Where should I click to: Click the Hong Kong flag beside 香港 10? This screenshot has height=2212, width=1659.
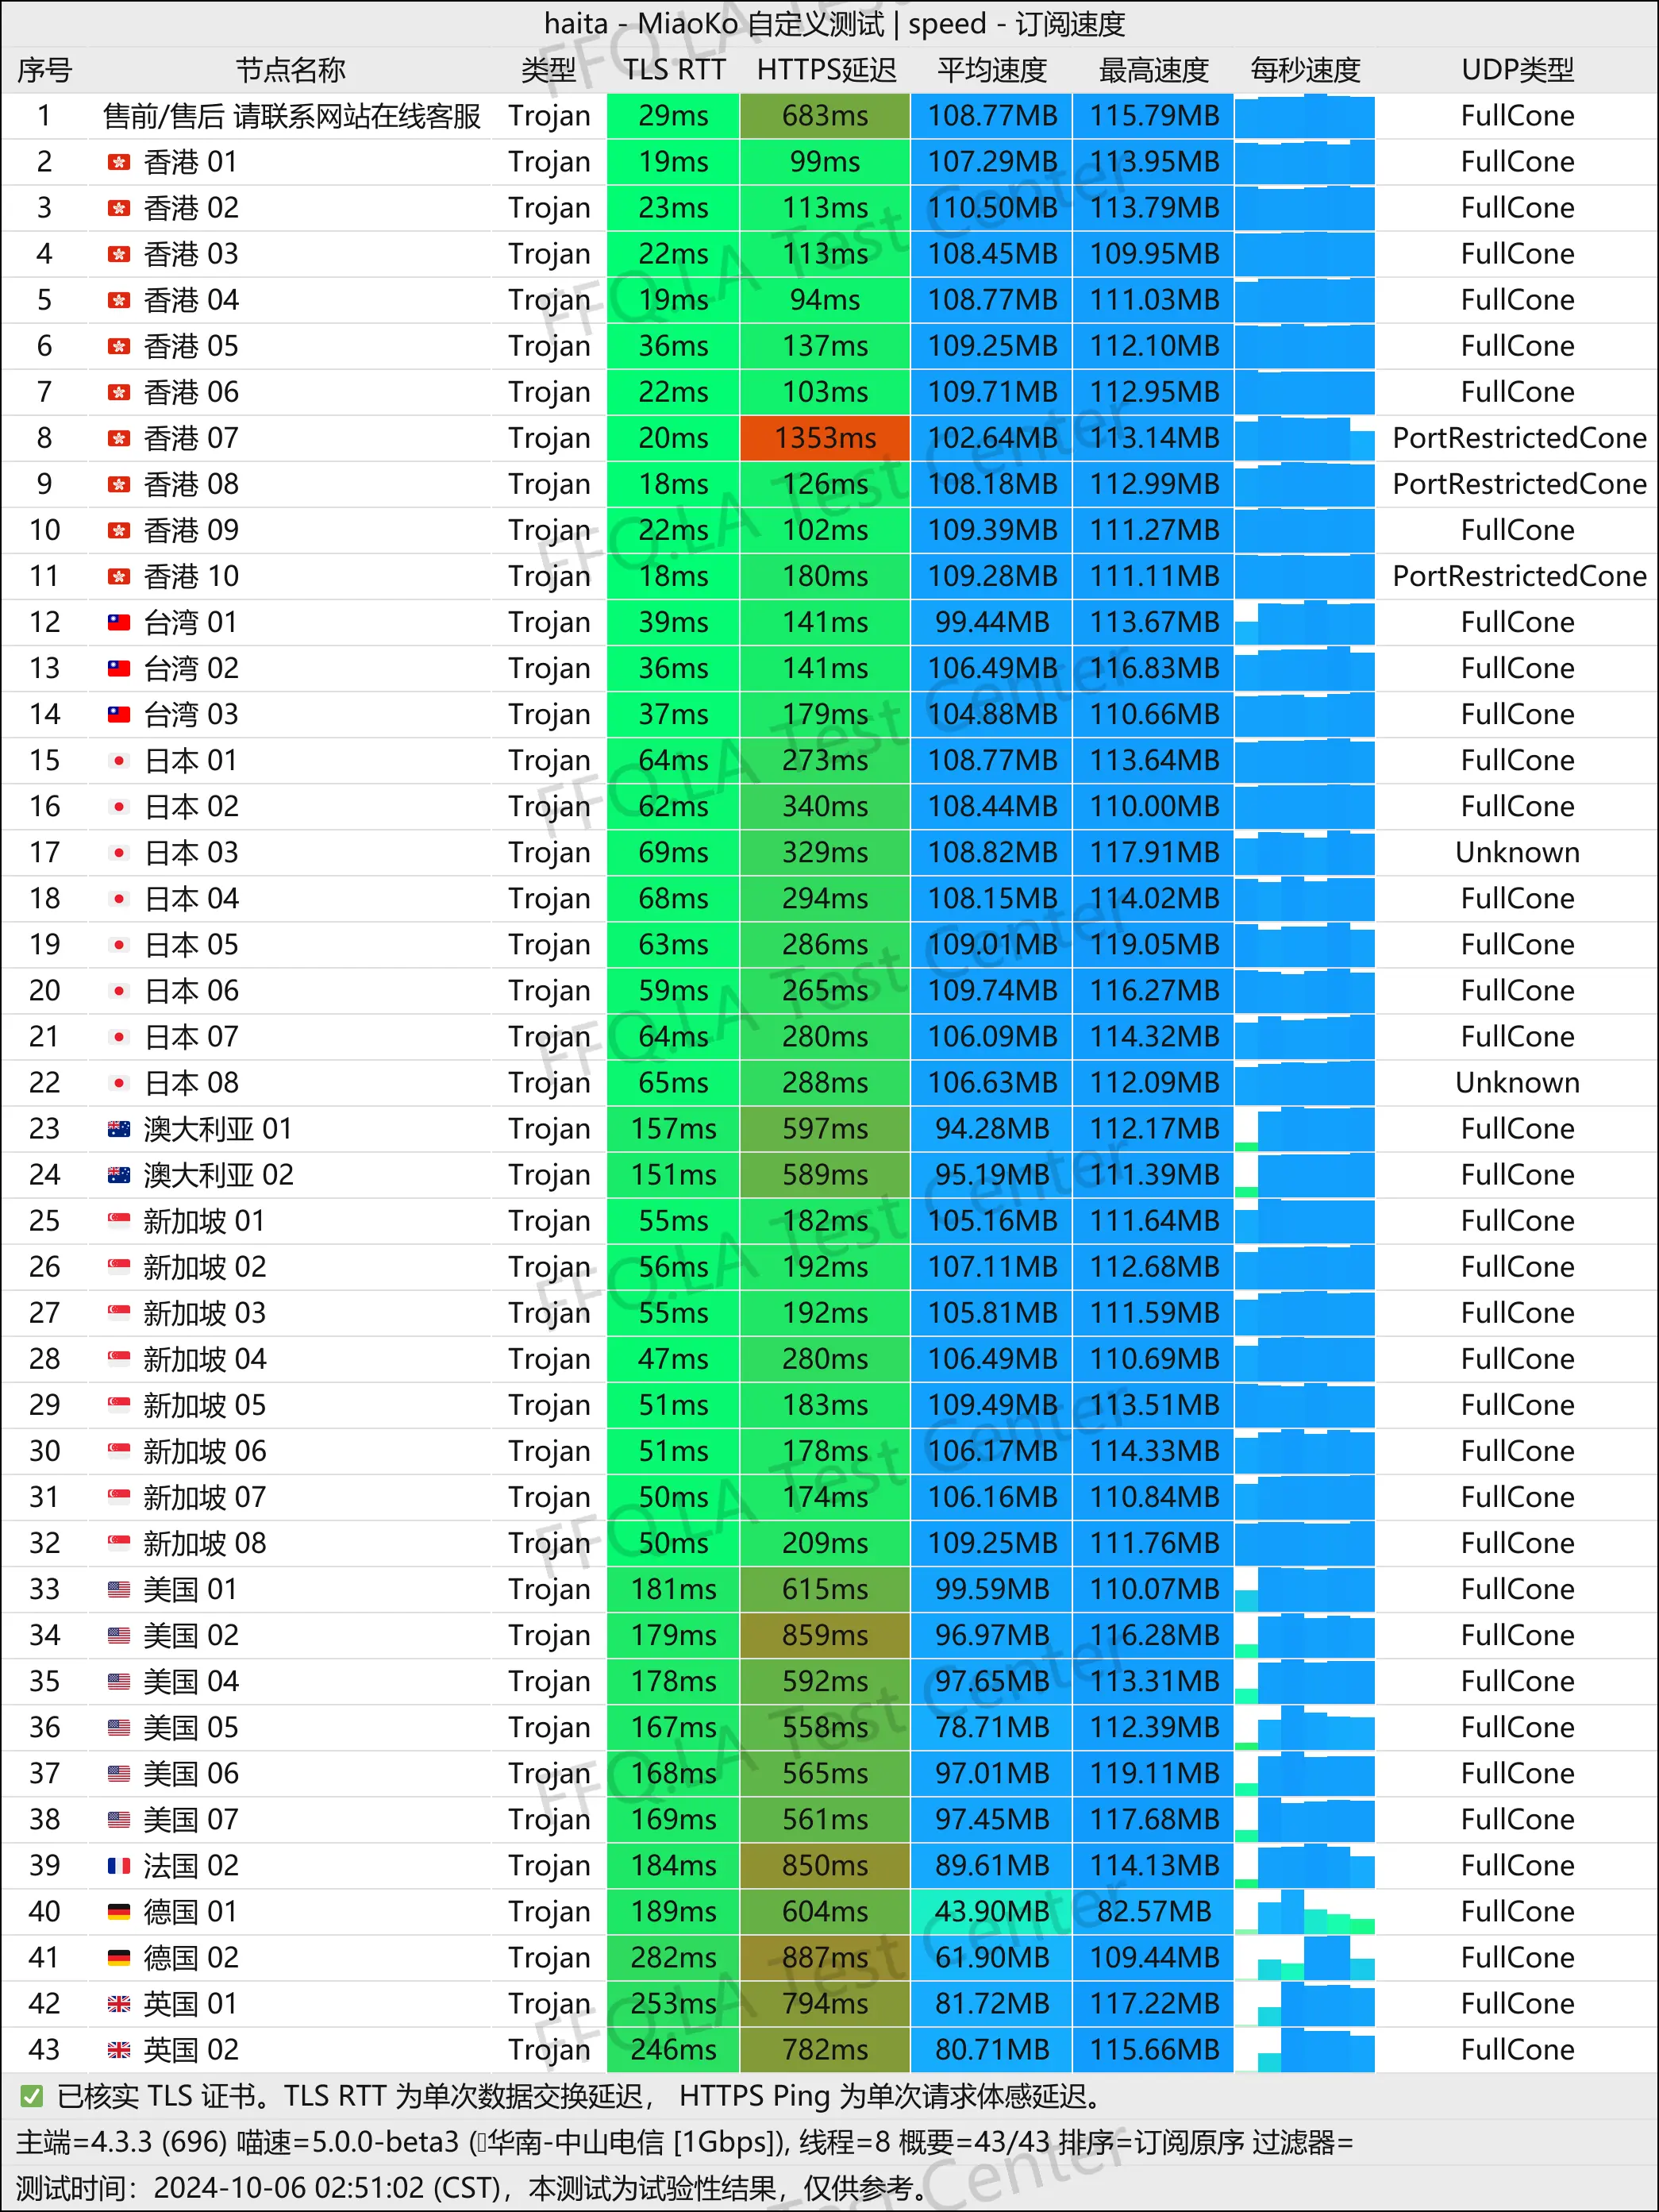(119, 576)
